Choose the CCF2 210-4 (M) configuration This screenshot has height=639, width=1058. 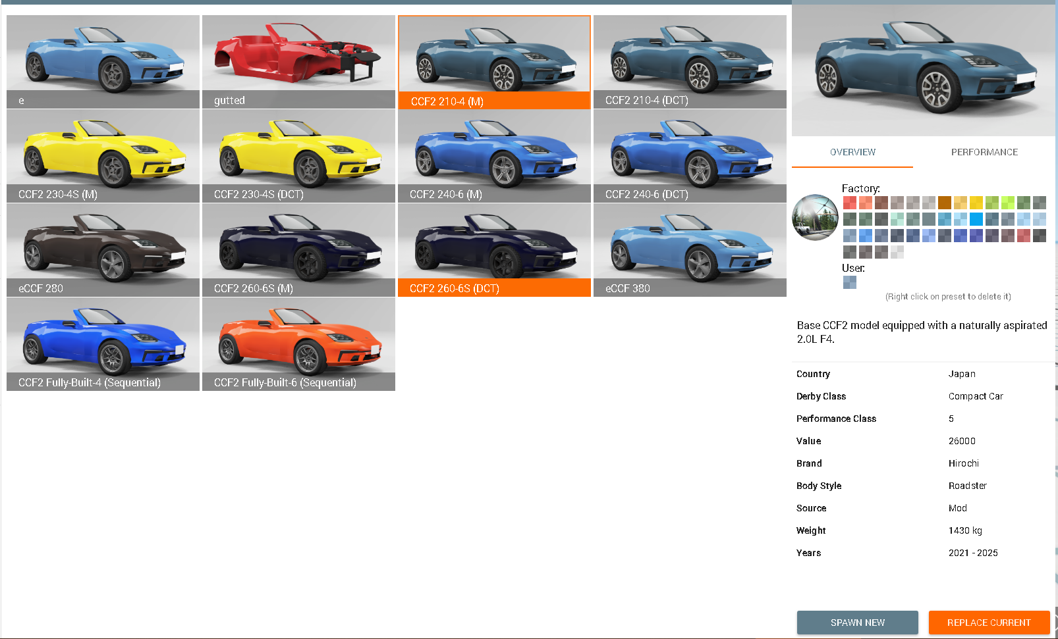[494, 62]
